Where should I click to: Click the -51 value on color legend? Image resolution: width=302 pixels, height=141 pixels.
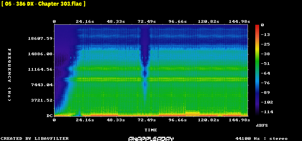click(x=265, y=64)
